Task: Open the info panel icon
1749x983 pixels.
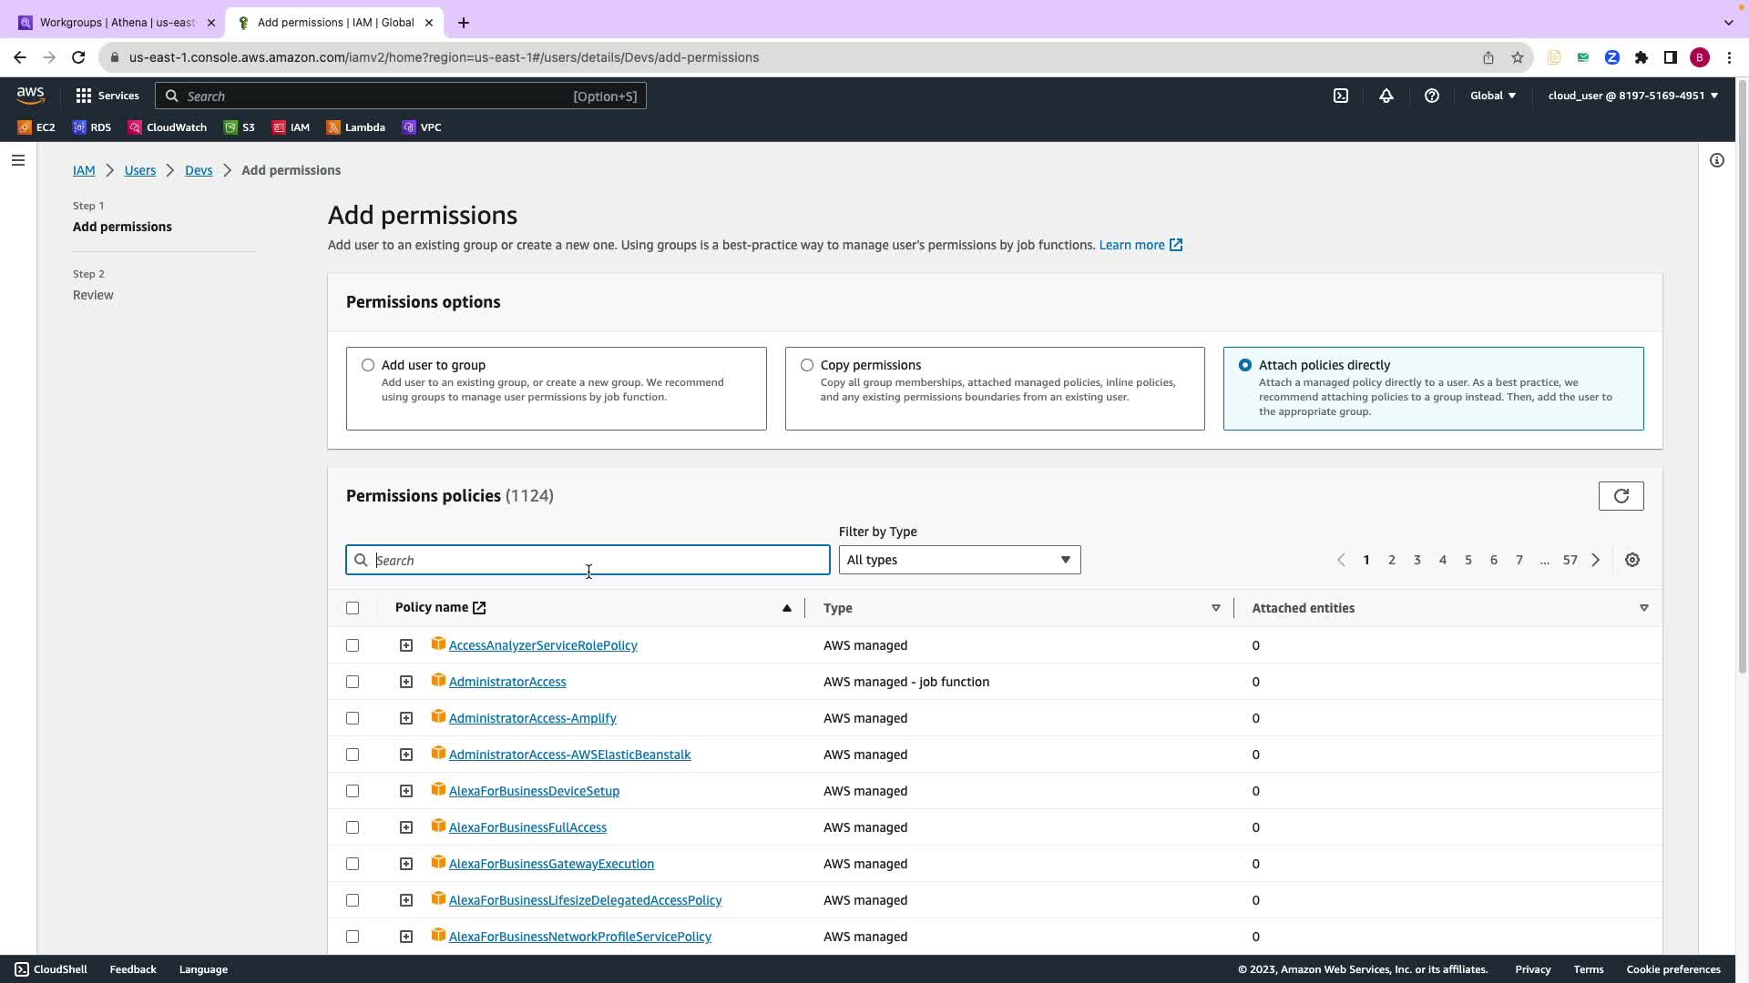Action: [x=1717, y=160]
